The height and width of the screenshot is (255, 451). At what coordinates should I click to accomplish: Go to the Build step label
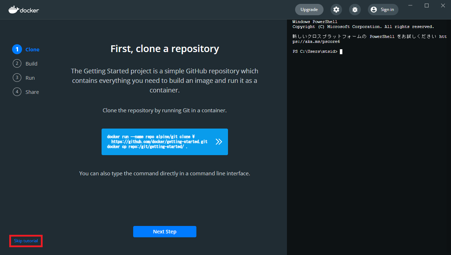point(31,64)
